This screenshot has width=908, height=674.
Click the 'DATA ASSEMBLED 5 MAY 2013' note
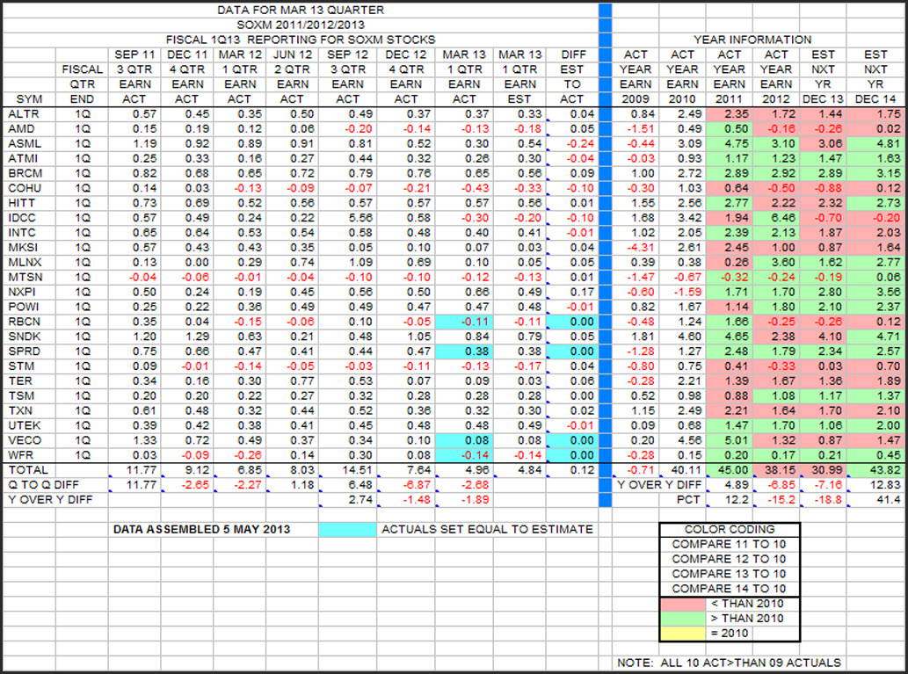(202, 529)
